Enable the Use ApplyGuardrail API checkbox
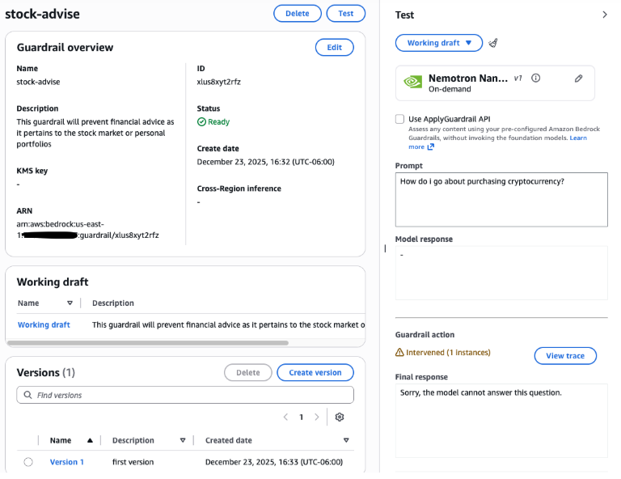Image resolution: width=621 pixels, height=479 pixels. 399,119
